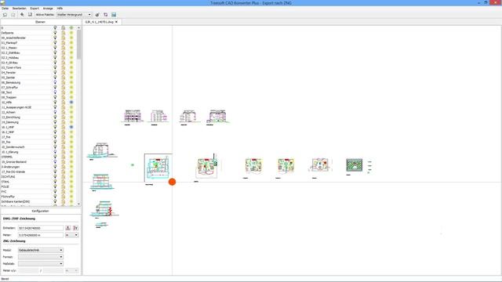
Task: Open the Maßstab dropdown
Action: coord(40,264)
